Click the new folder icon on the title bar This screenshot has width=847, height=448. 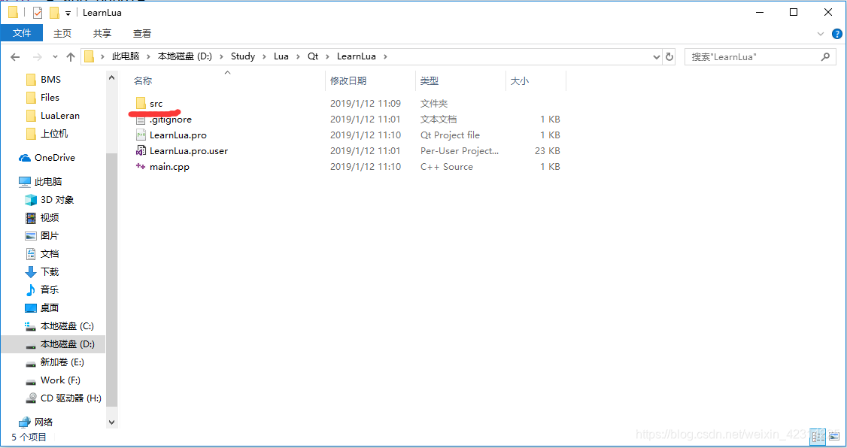(53, 12)
